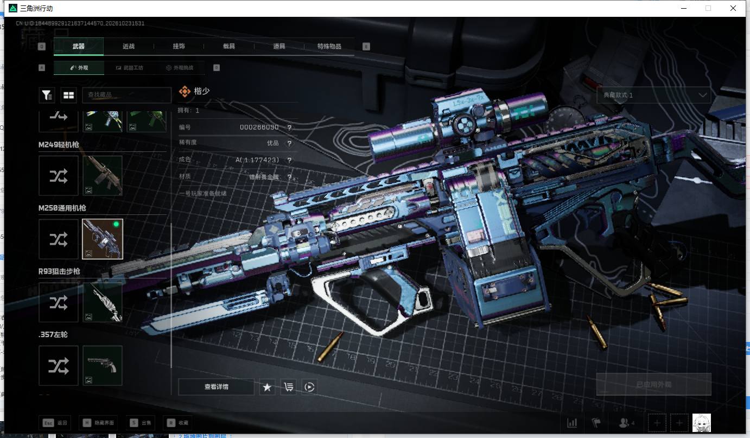Switch to grid layout view icon

(x=68, y=95)
